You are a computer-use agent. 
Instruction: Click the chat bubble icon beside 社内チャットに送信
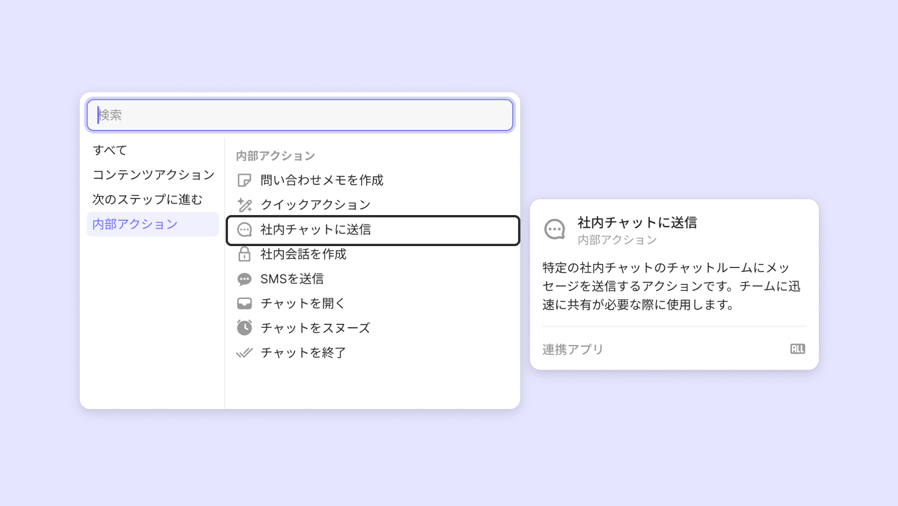tap(245, 230)
